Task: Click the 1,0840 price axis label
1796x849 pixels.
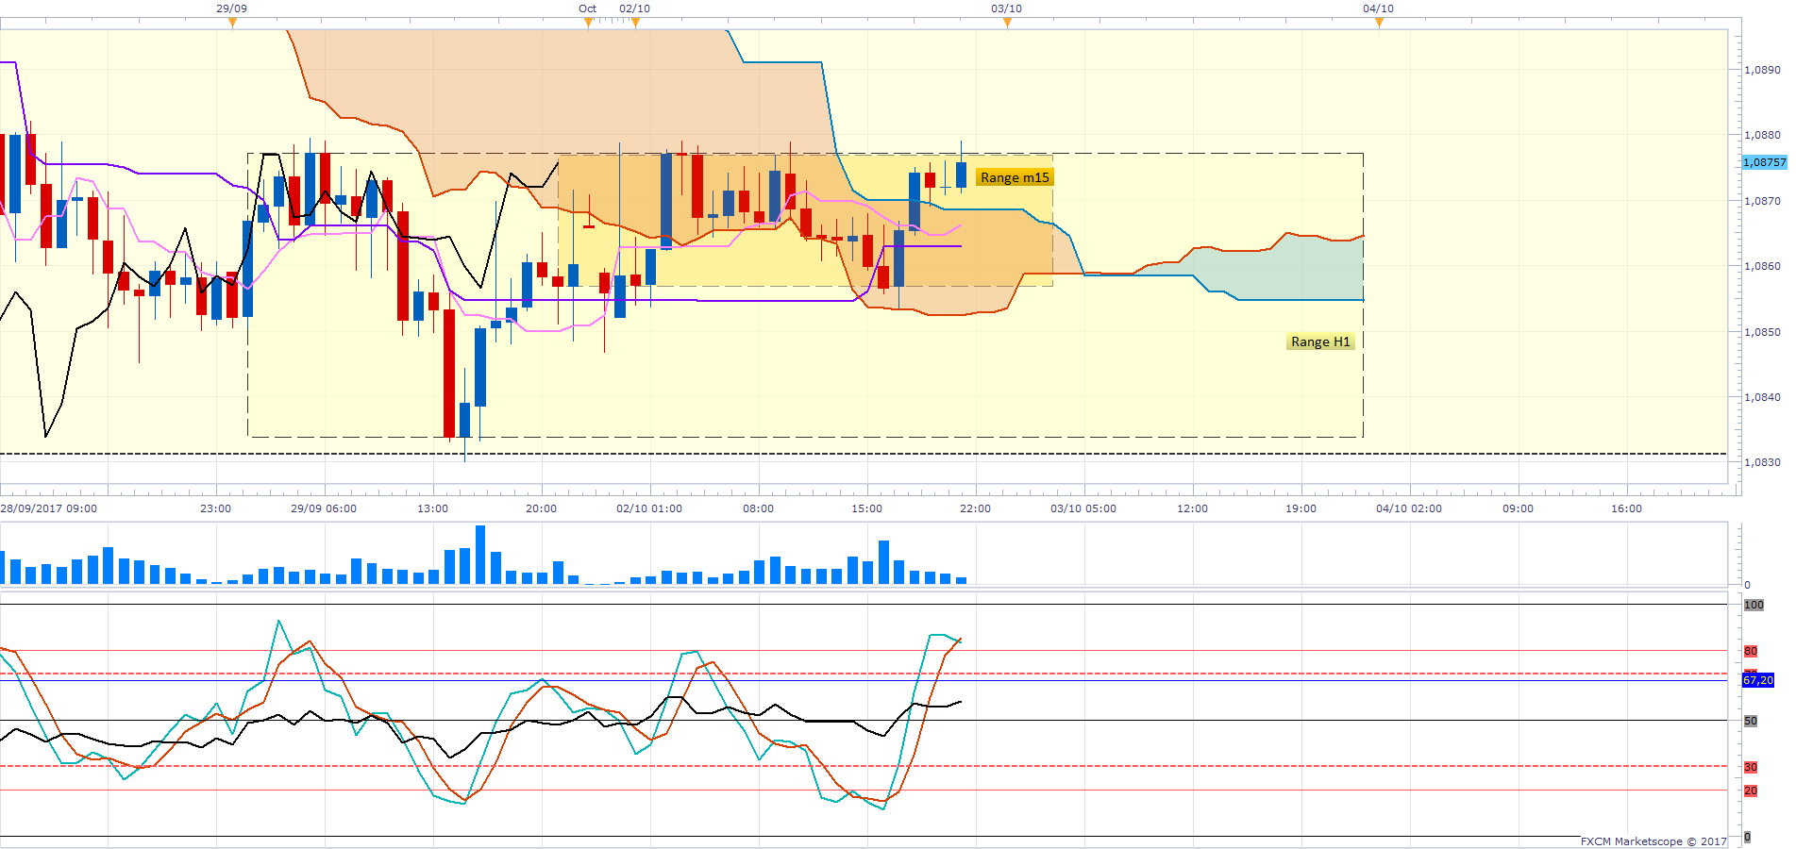Action: (1762, 397)
